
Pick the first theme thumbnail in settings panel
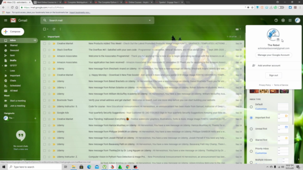[x=254, y=91]
